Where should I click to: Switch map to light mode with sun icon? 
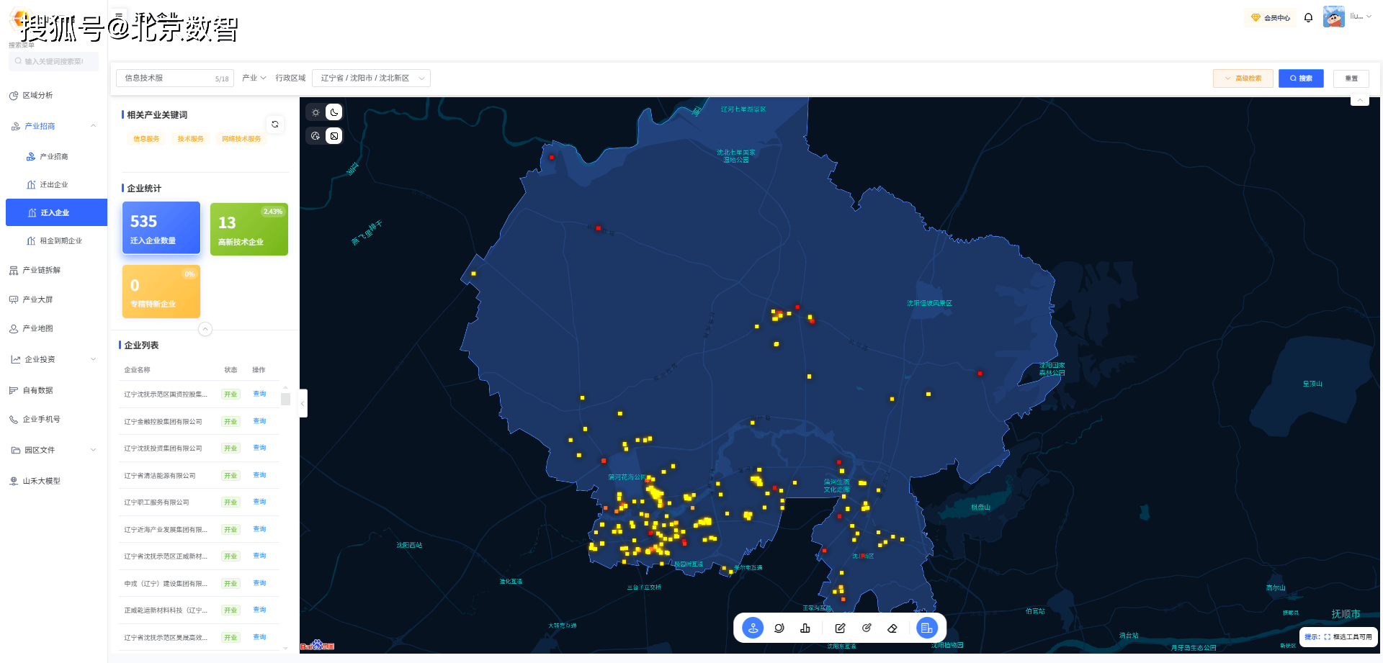coord(315,112)
